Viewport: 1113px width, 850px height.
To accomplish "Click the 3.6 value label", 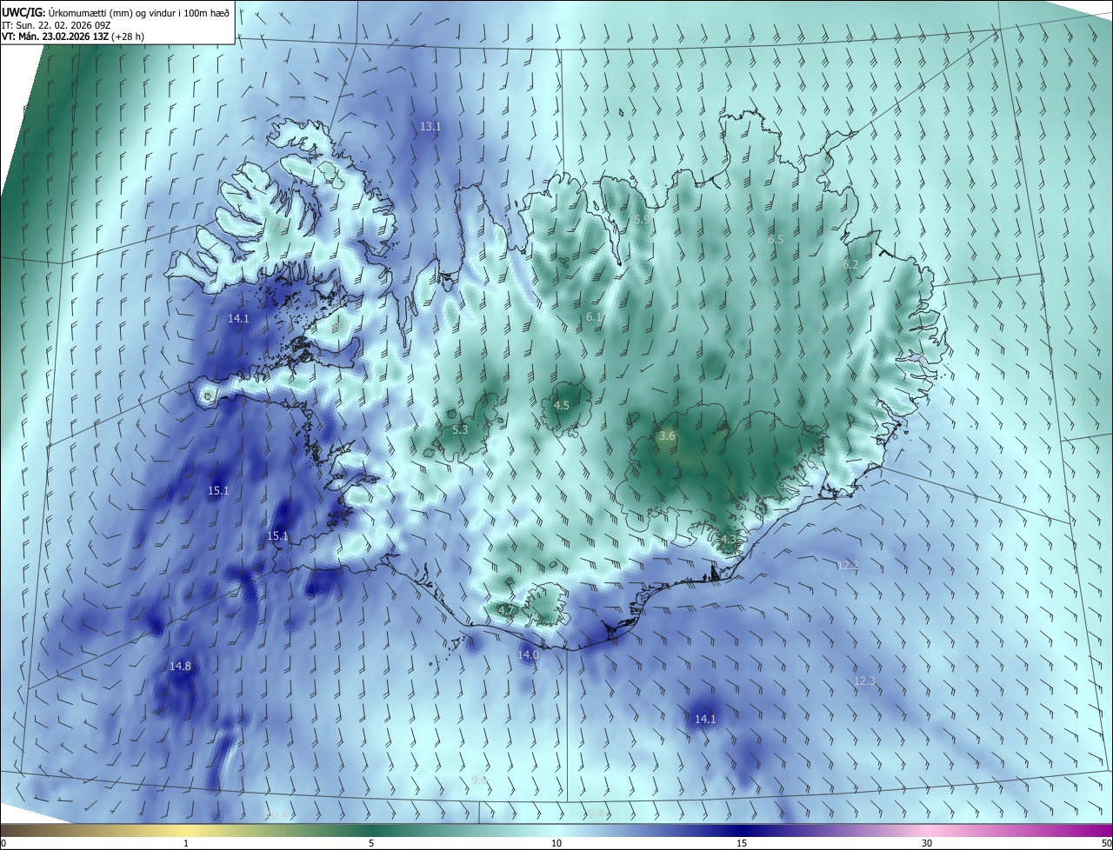I will point(667,436).
